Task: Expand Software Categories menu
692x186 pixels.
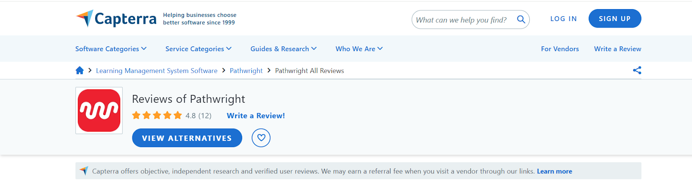Action: click(111, 49)
